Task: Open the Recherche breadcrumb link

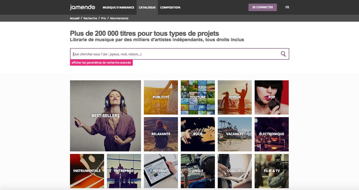Action: coord(90,18)
